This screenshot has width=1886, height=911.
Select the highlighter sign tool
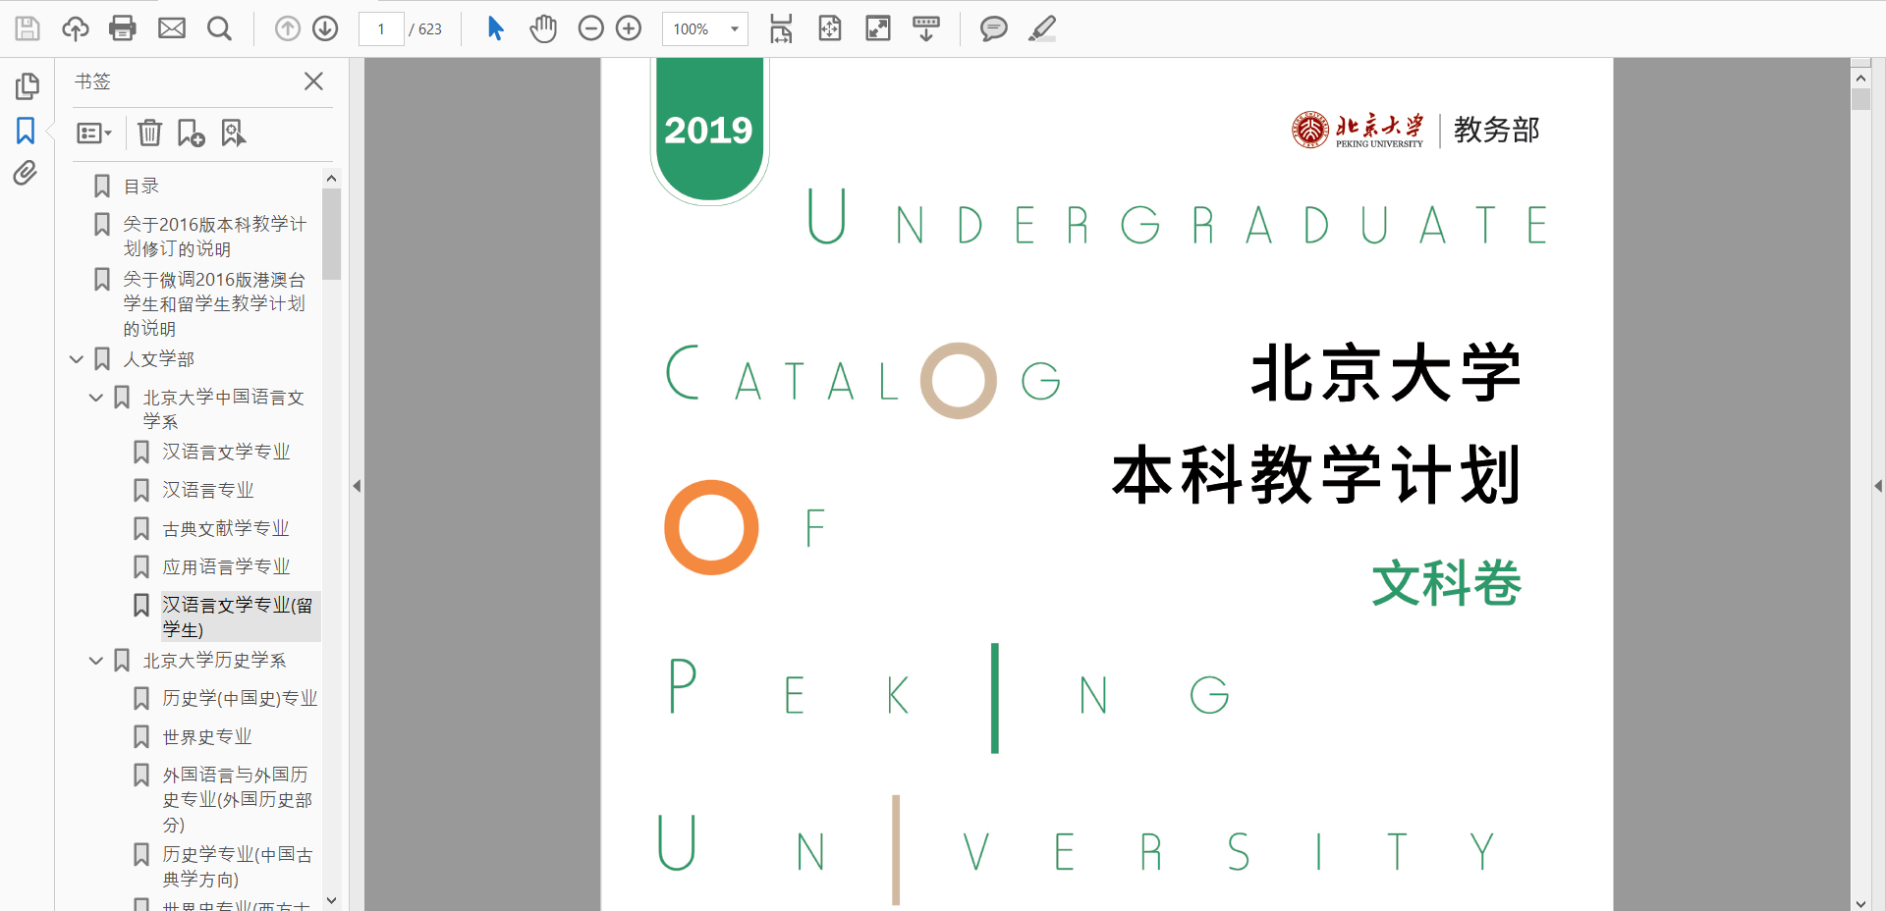[x=1042, y=28]
